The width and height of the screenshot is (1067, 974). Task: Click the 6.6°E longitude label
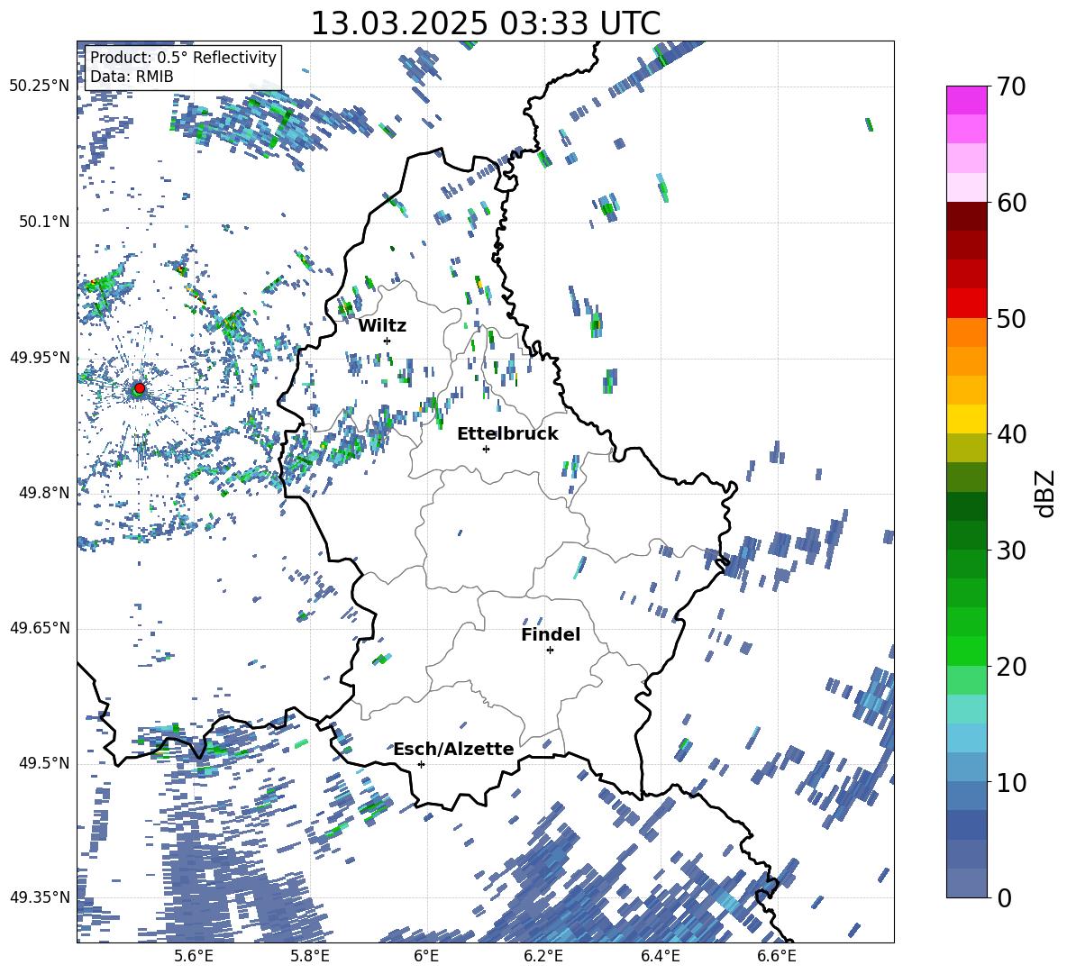[777, 956]
